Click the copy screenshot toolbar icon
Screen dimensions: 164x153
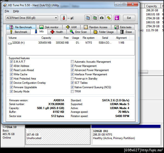(x=95, y=18)
